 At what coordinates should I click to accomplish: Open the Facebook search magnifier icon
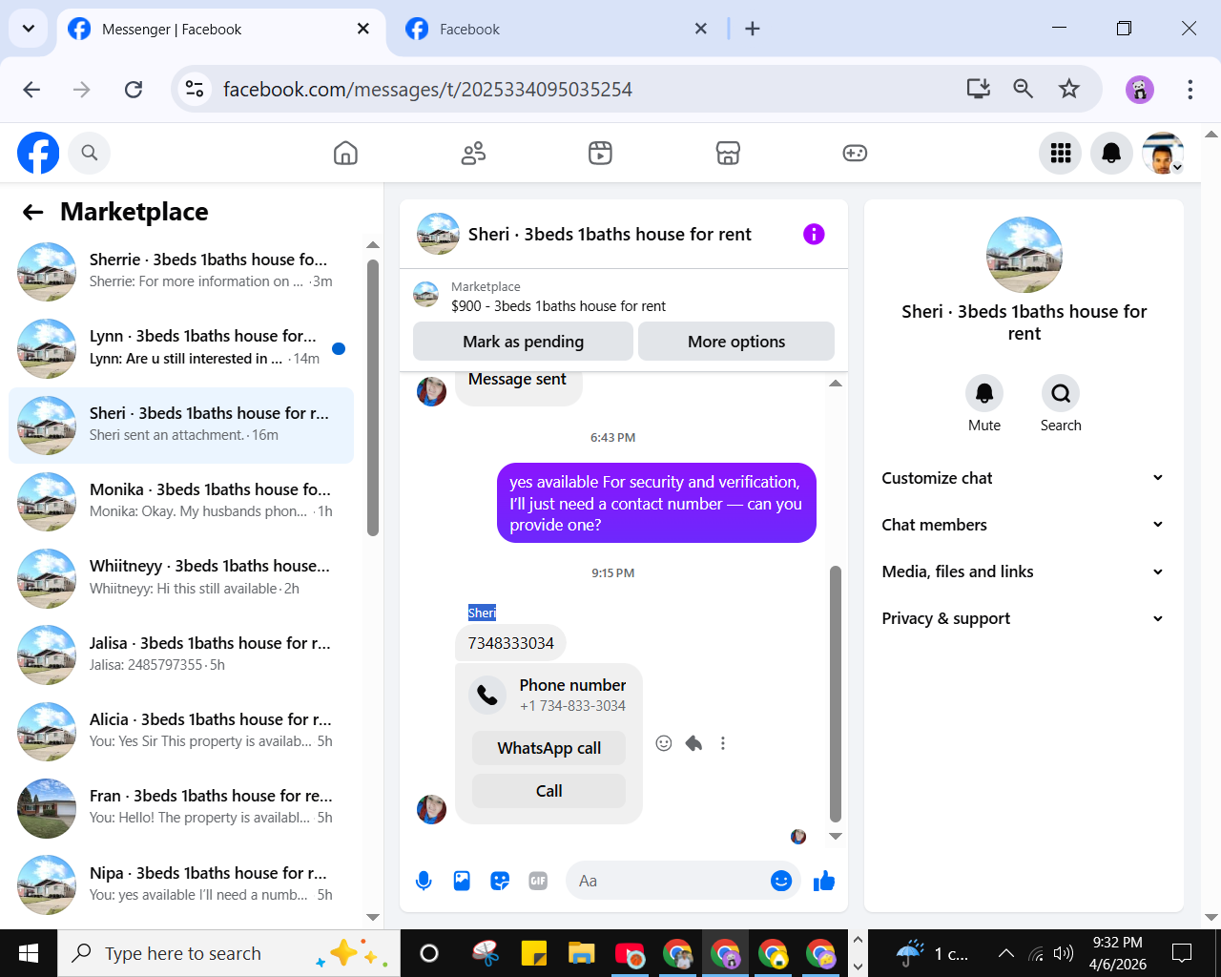click(90, 153)
